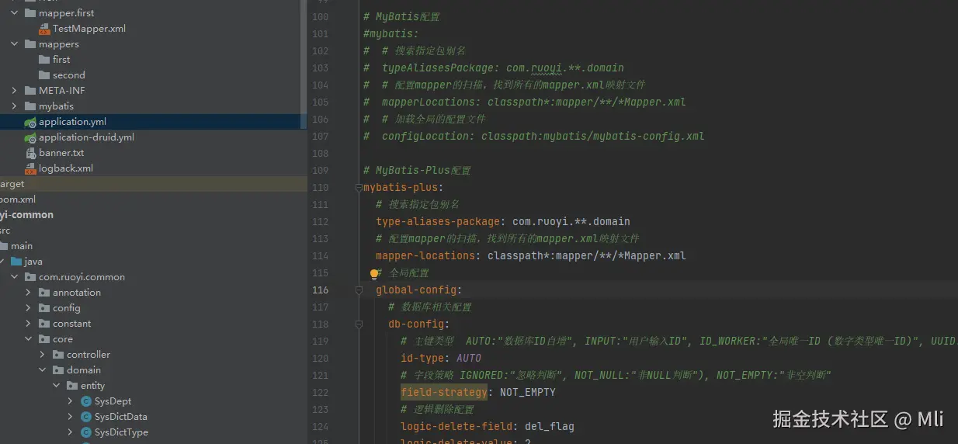The image size is (958, 444).
Task: Click the mapper.first folder icon
Action: point(30,13)
